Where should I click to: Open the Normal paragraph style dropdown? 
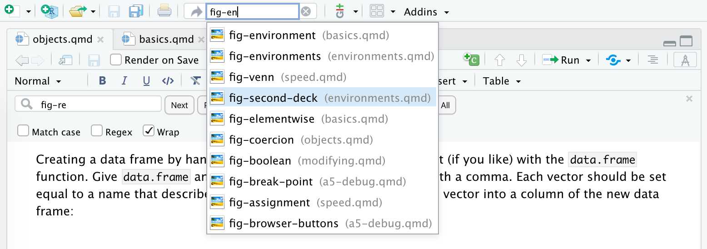tap(38, 81)
